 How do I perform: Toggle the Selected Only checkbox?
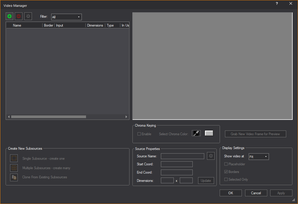[226, 179]
